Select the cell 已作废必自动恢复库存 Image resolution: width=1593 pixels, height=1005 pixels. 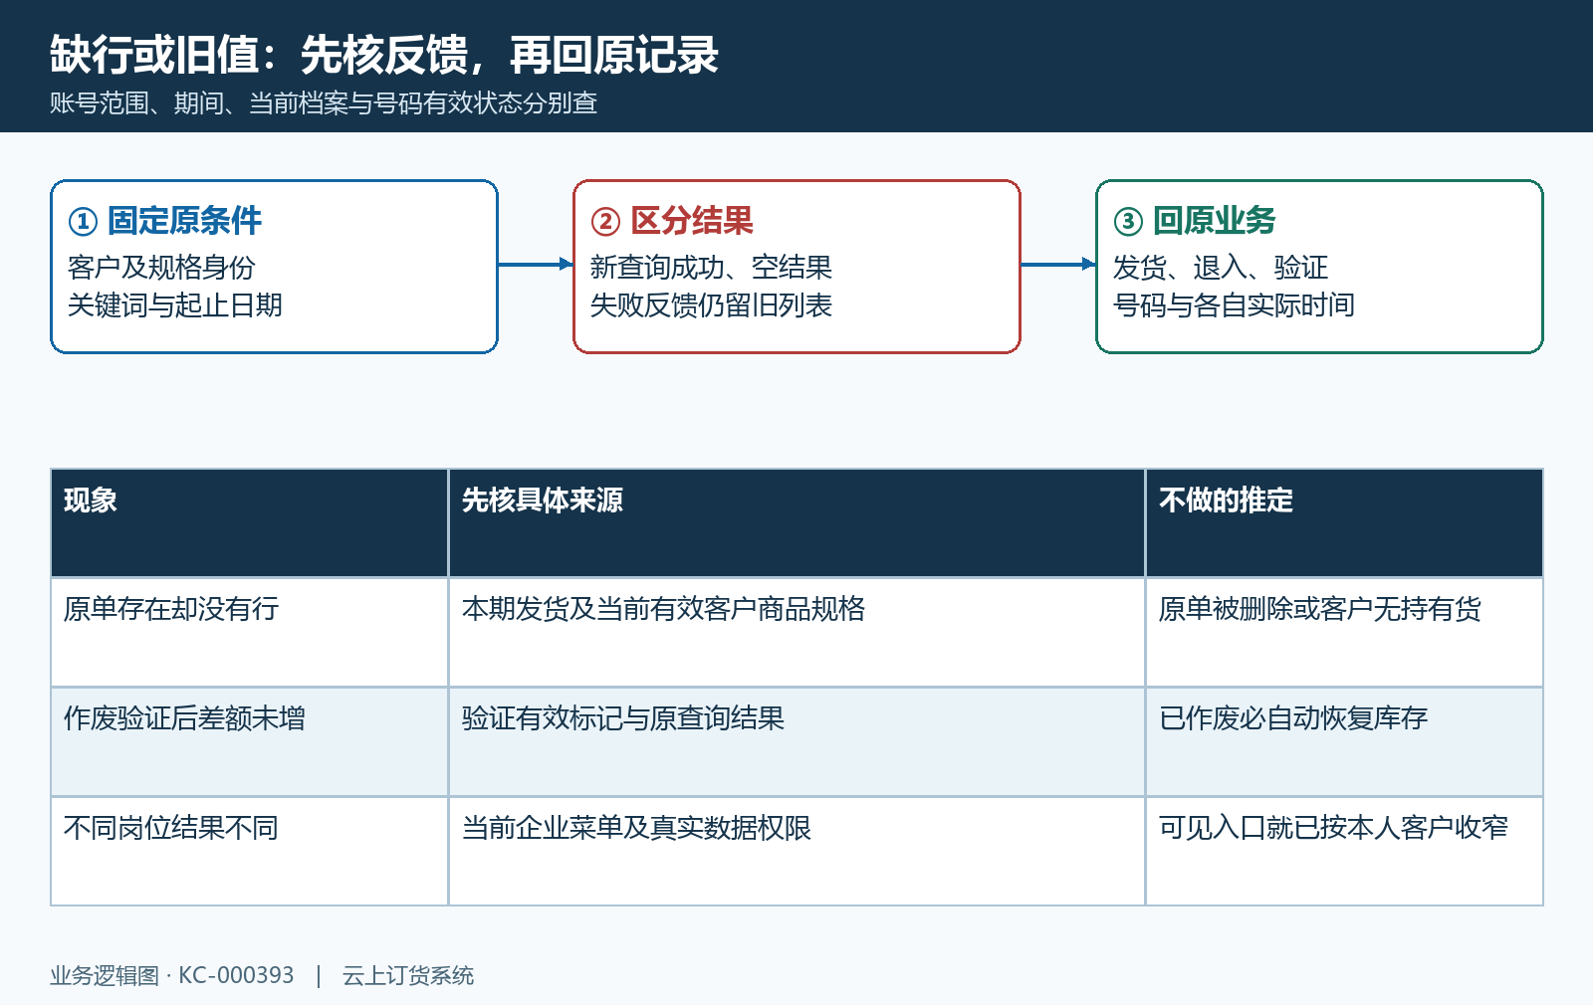point(1344,742)
